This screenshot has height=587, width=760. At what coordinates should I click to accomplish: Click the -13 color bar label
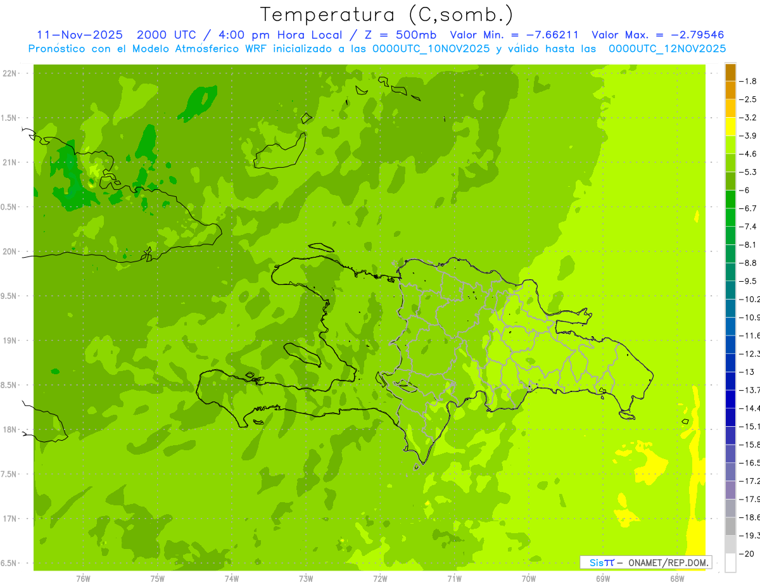pos(747,372)
